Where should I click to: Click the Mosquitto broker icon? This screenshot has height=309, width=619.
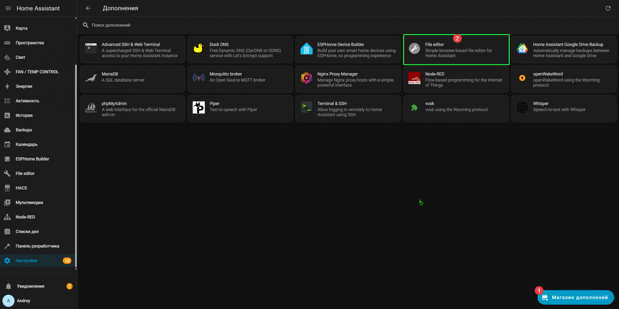198,78
